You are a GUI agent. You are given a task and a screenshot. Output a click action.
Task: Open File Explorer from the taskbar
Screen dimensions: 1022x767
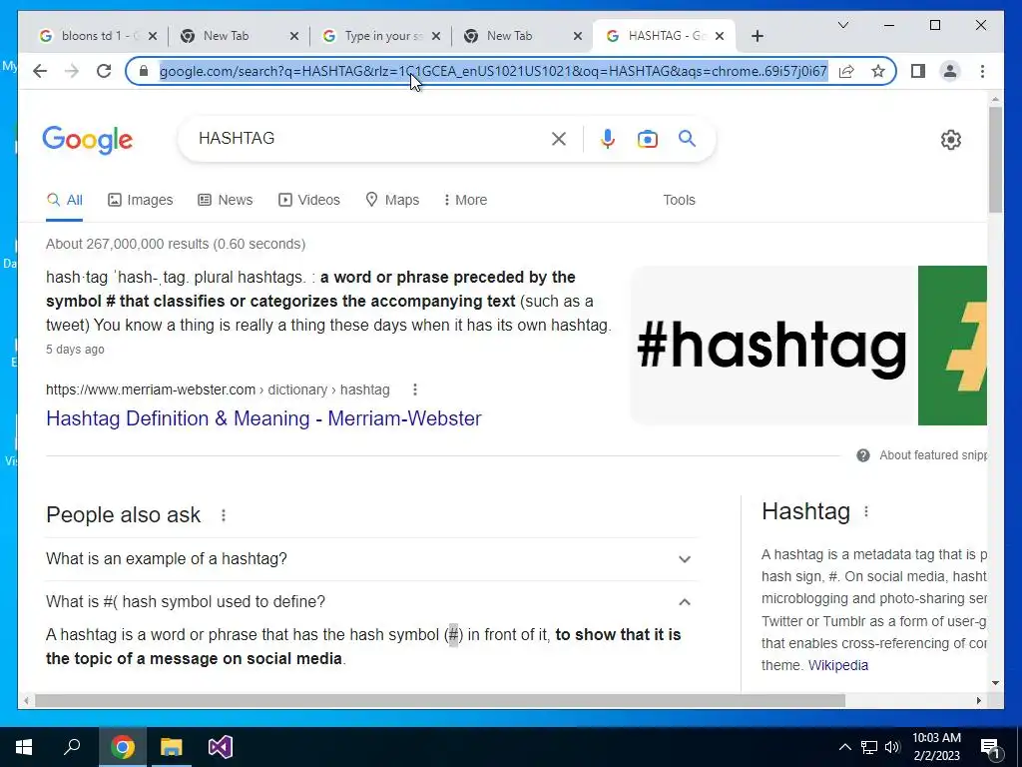pos(172,747)
